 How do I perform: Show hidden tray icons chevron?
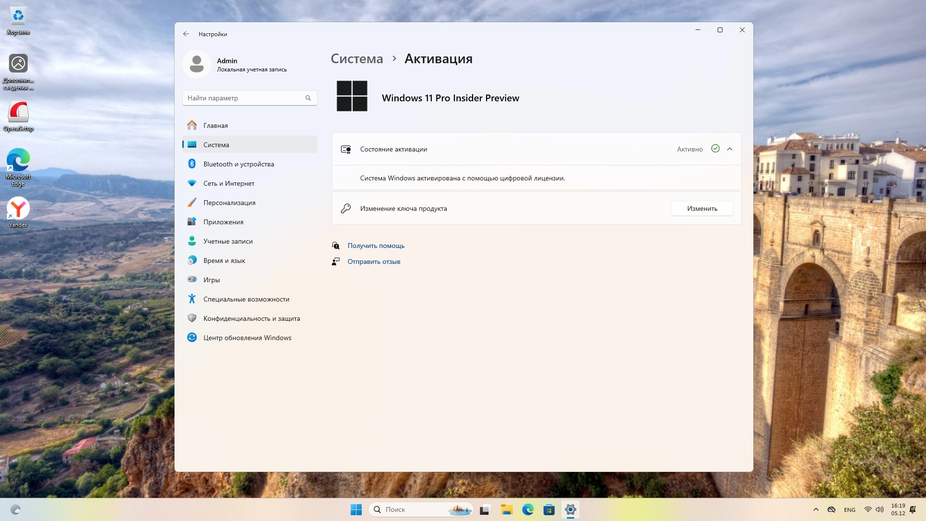816,509
